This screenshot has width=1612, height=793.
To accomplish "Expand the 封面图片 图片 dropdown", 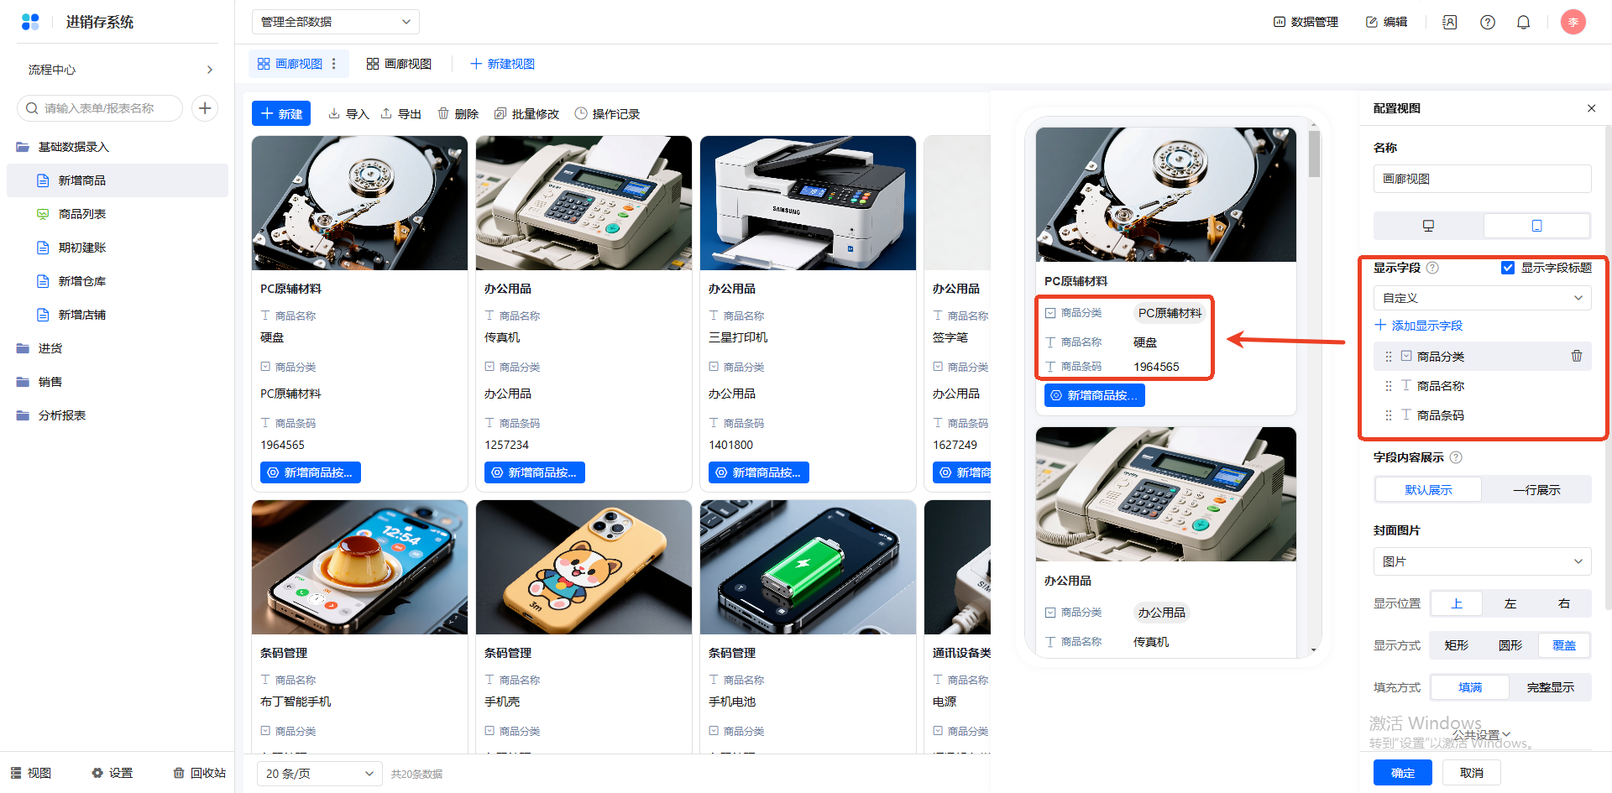I will (1482, 561).
